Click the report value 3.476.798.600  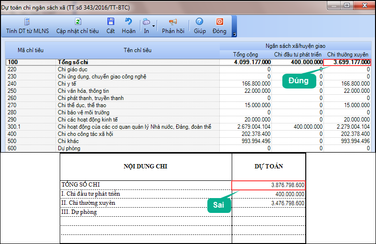288,203
